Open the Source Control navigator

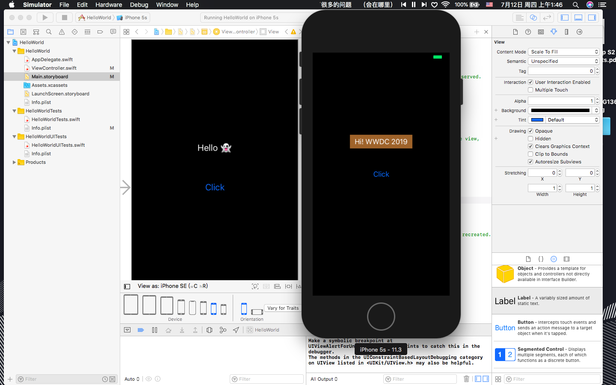click(24, 32)
